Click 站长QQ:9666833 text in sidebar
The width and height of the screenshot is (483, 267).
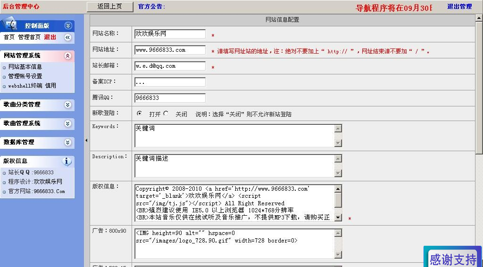[31, 172]
